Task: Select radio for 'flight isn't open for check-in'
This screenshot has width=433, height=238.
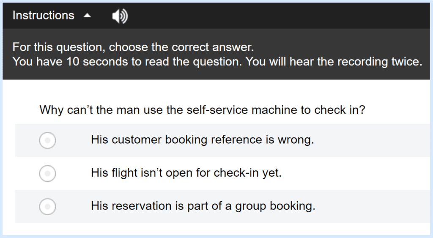Action: pyautogui.click(x=47, y=173)
